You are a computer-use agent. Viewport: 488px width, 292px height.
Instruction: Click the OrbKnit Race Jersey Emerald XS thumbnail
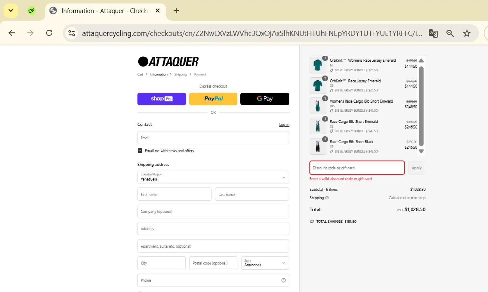pyautogui.click(x=318, y=85)
